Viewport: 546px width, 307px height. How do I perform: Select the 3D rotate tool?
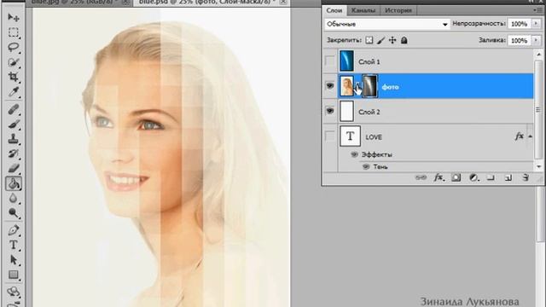[x=14, y=292]
